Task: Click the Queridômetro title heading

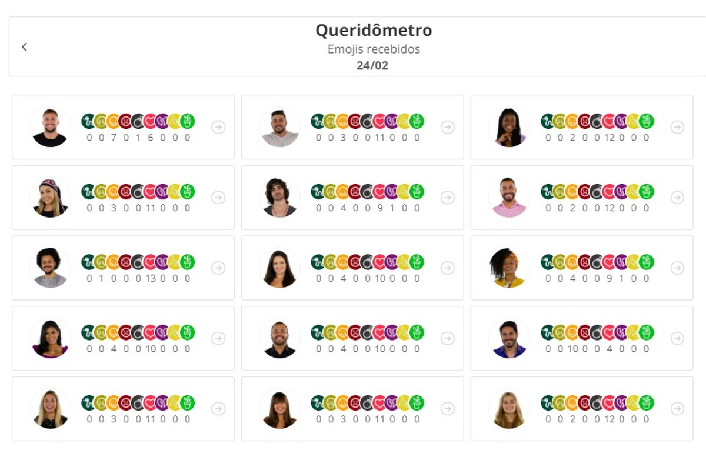Action: (x=375, y=30)
